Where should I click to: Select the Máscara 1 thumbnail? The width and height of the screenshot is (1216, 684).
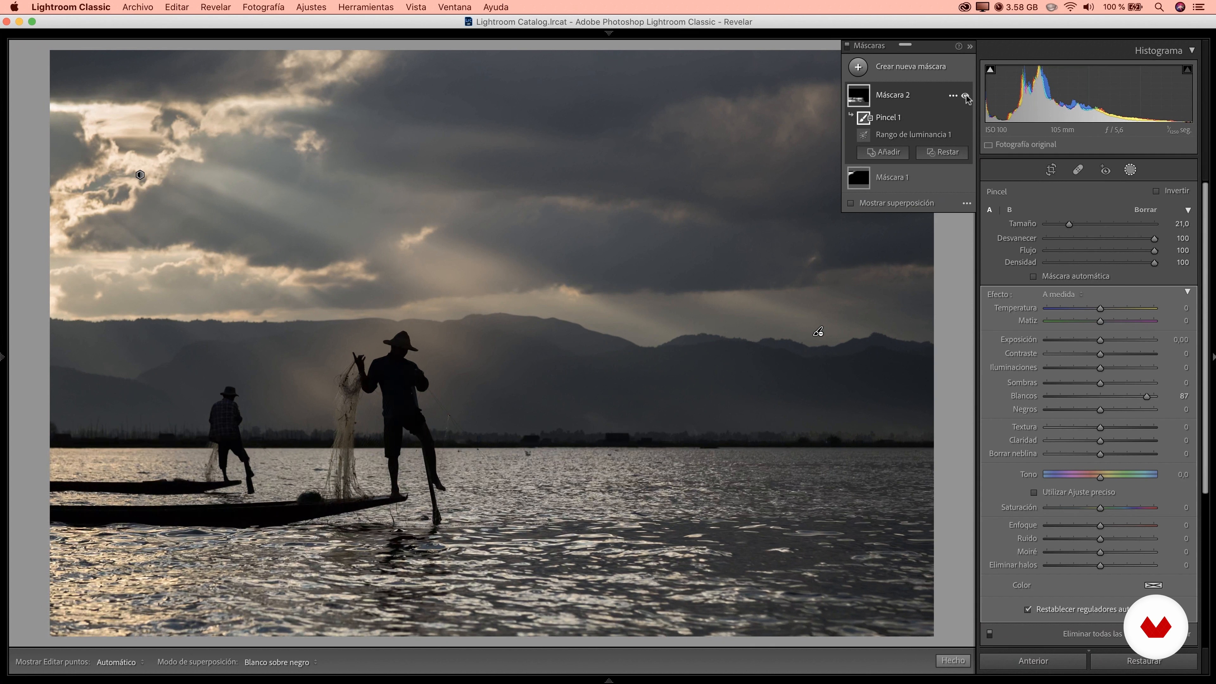858,178
